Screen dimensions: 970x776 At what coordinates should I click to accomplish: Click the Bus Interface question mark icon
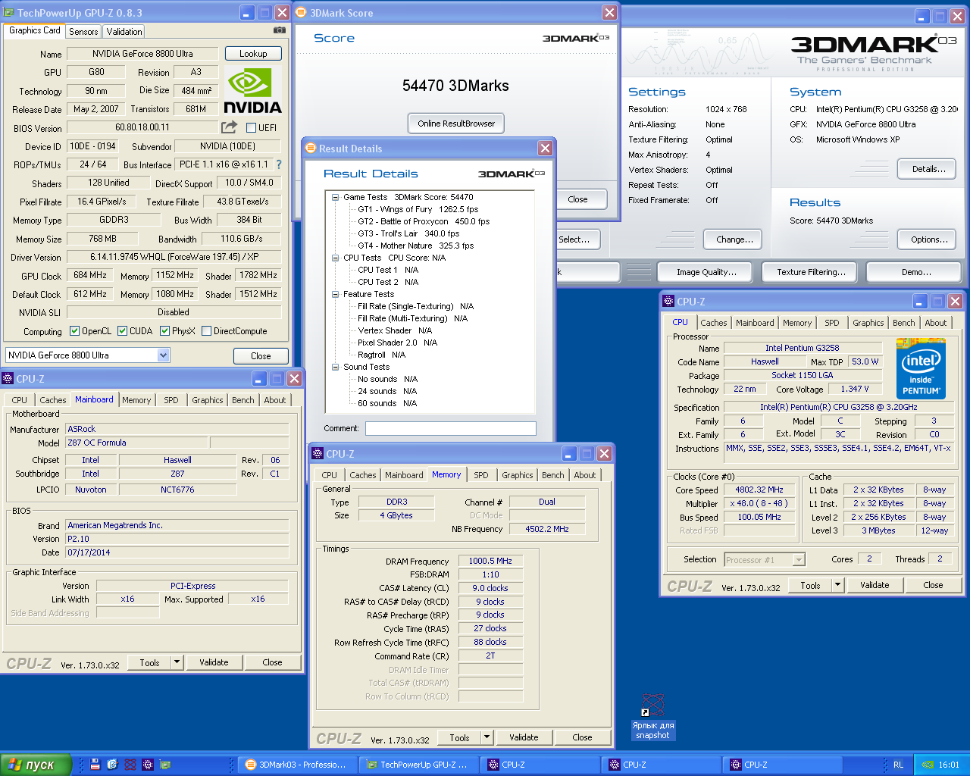[279, 164]
